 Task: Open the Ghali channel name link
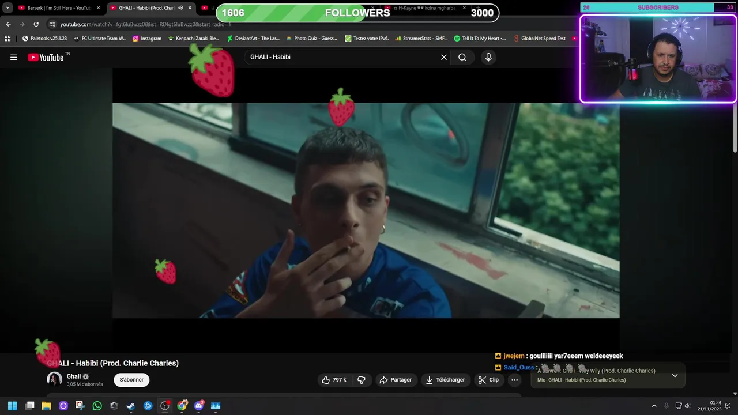(x=74, y=376)
